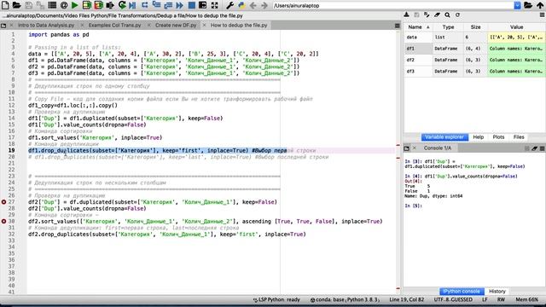546x307 pixels.
Task: Stop debugging with the blue square icon
Action: 191,5
